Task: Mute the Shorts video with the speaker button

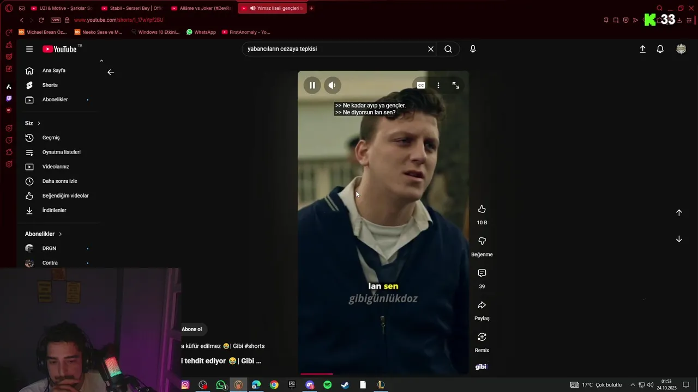Action: click(332, 85)
